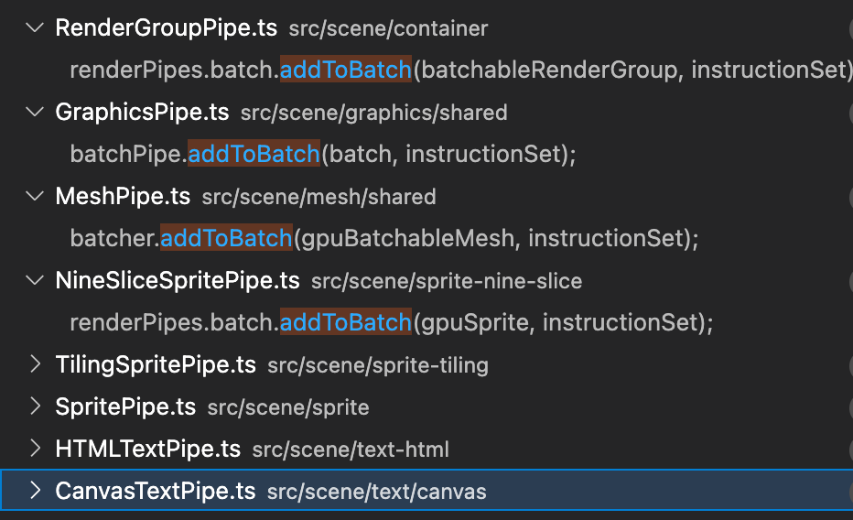This screenshot has height=520, width=853.
Task: Expand the SpritePipe.ts chevron arrow
Action: tap(36, 406)
